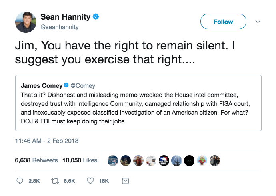Click the 2.8K reply count

[34, 181]
